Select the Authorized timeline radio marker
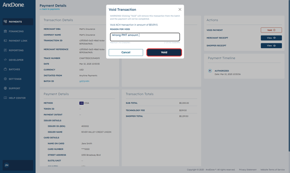The width and height of the screenshot is (290, 173). (210, 71)
